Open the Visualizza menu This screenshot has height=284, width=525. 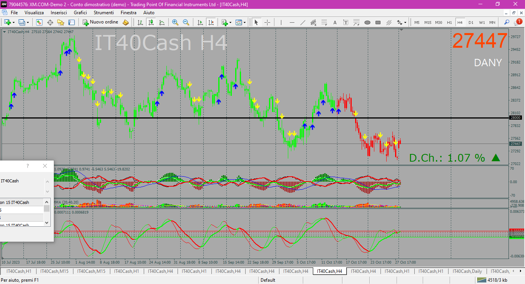[x=34, y=12]
